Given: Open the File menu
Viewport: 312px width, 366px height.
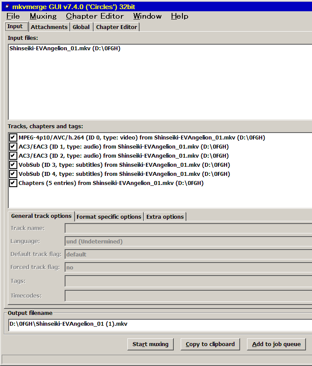Looking at the screenshot, I should point(13,16).
